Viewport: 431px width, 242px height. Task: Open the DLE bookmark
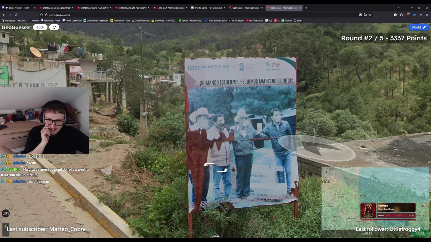point(268,21)
